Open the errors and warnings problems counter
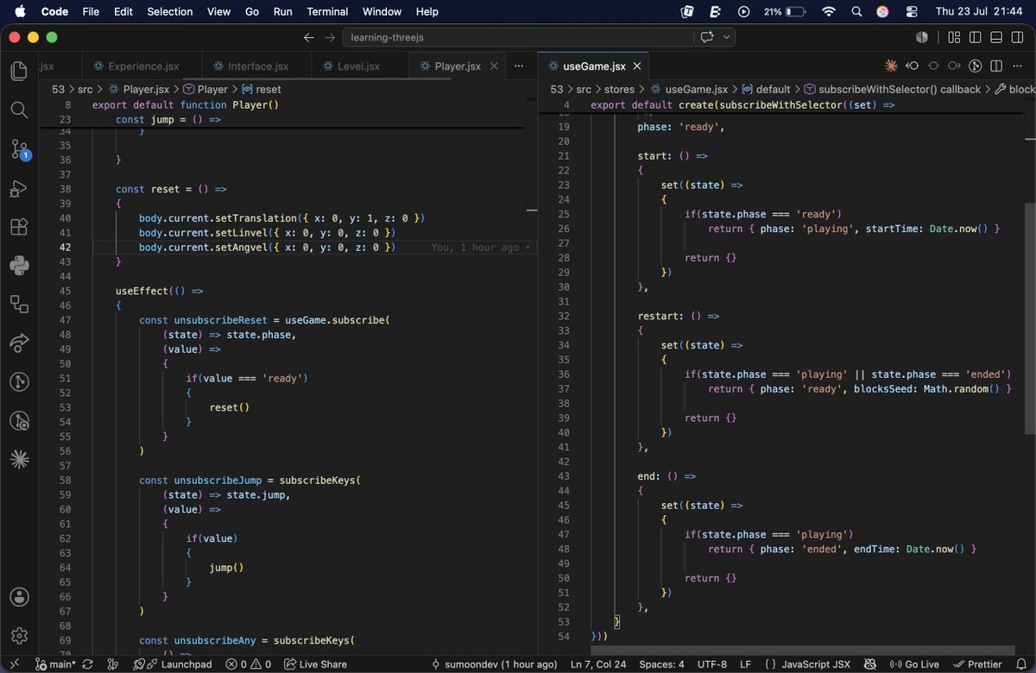The image size is (1036, 673). 249,664
